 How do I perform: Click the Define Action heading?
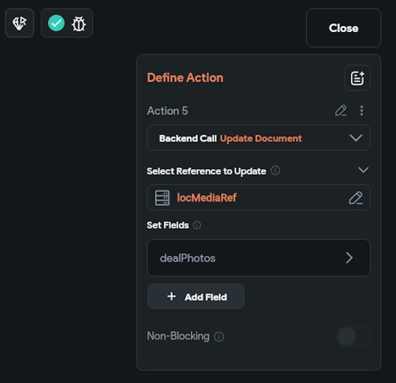tap(185, 78)
